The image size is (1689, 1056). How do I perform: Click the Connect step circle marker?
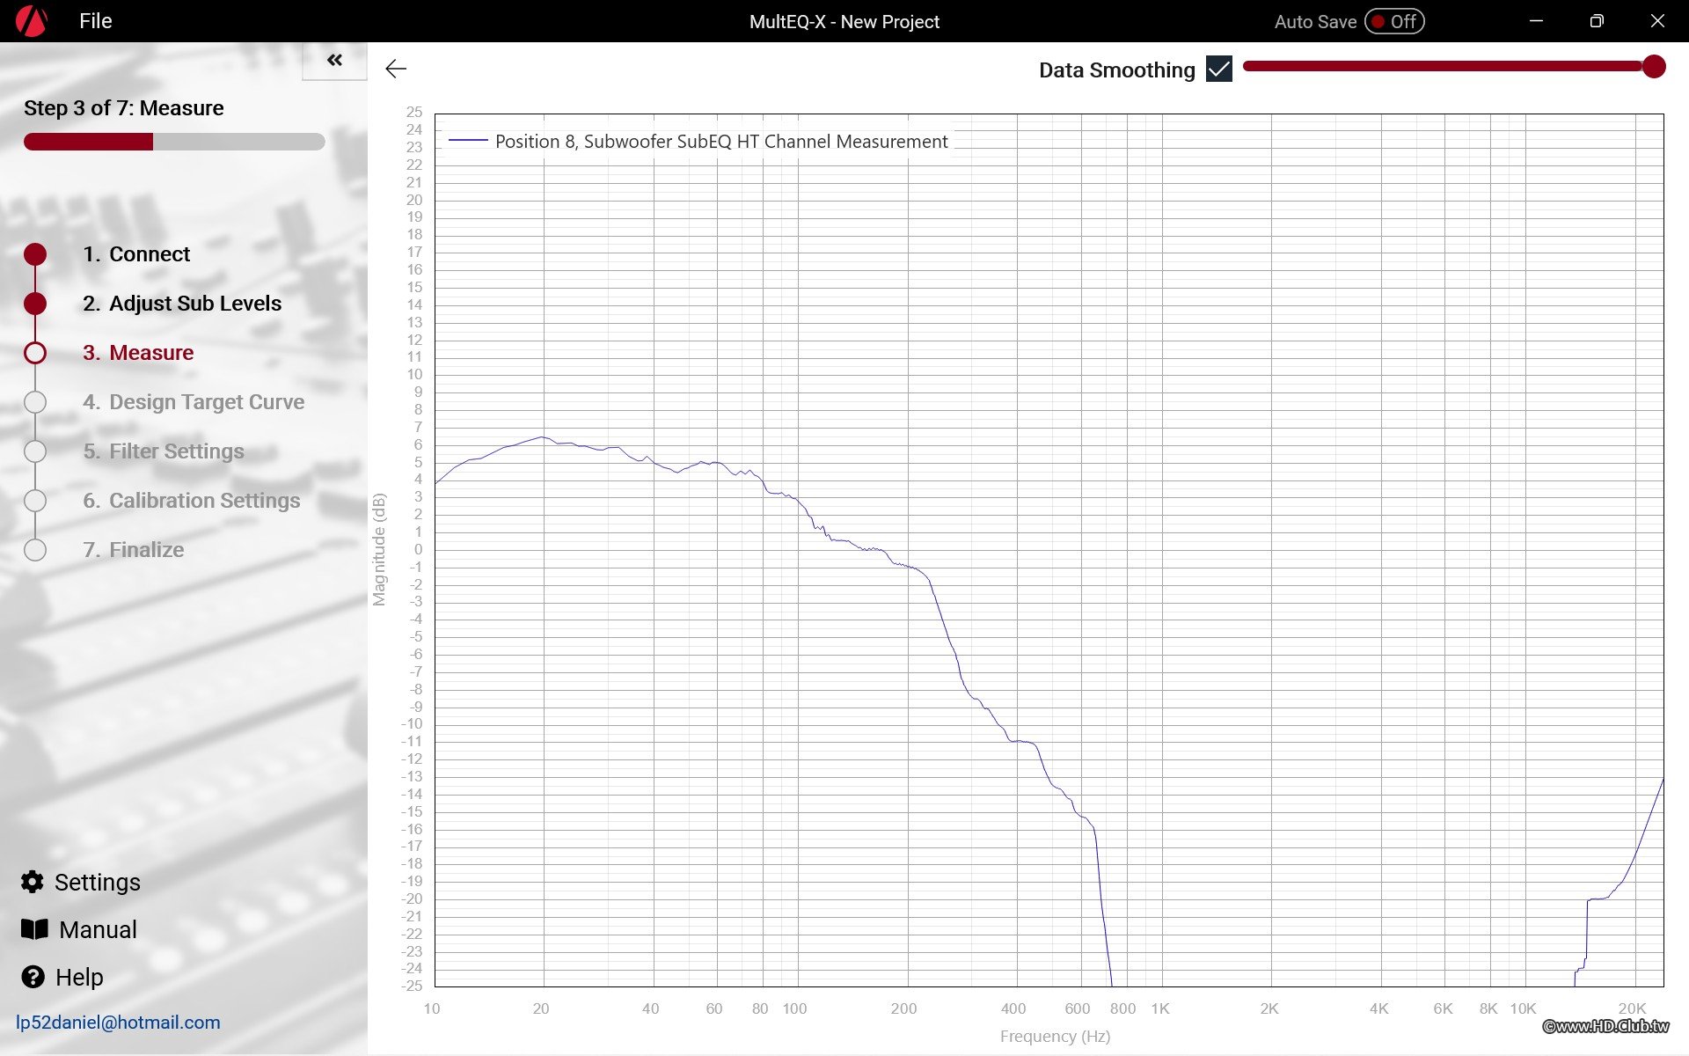[35, 254]
